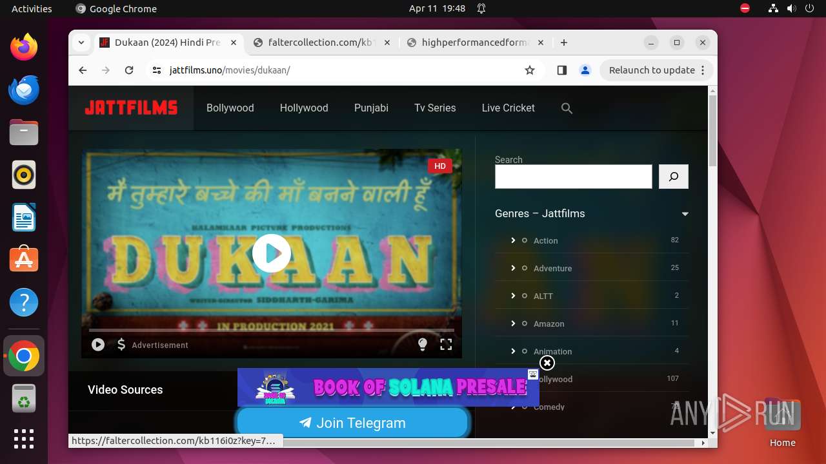This screenshot has width=826, height=464.
Task: Expand the Action genre chevron
Action: pyautogui.click(x=513, y=240)
